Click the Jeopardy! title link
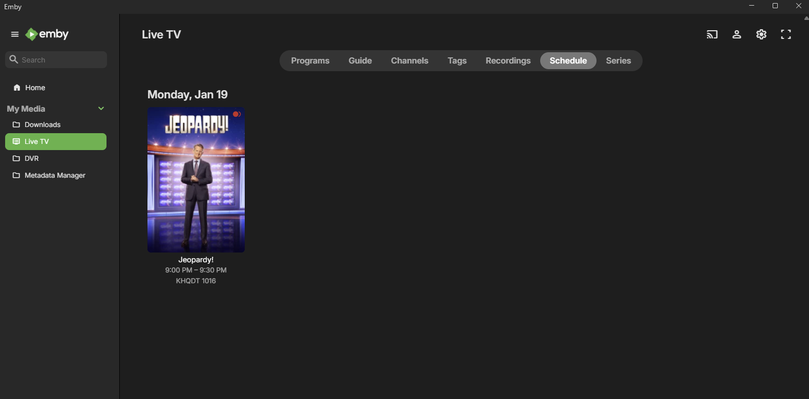Image resolution: width=809 pixels, height=399 pixels. (x=196, y=260)
